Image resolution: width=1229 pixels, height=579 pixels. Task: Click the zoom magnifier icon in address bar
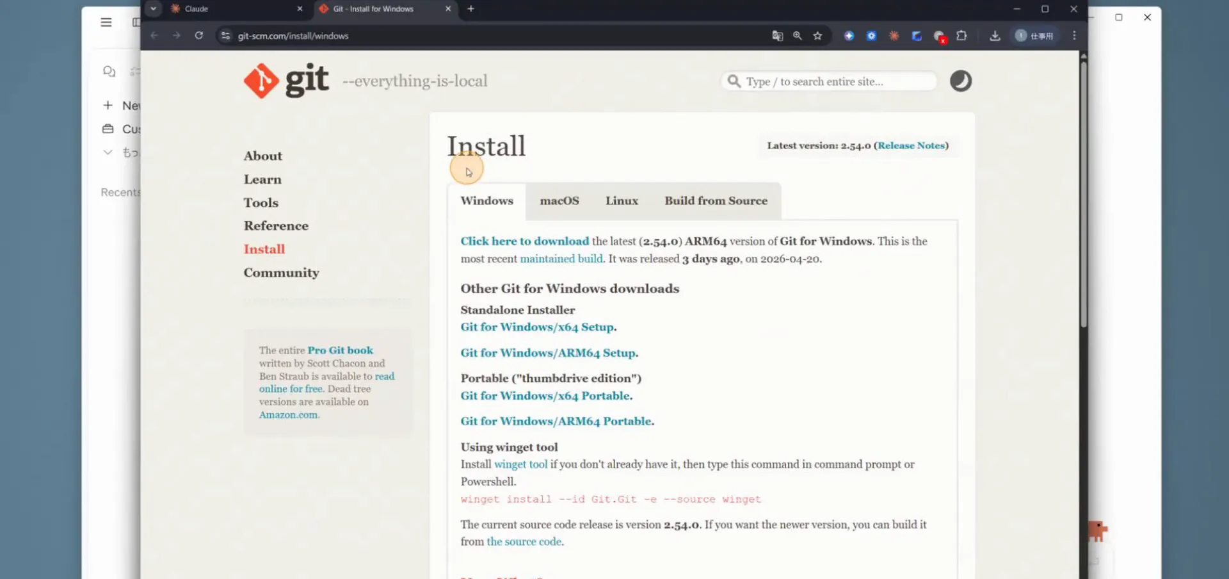[798, 36]
